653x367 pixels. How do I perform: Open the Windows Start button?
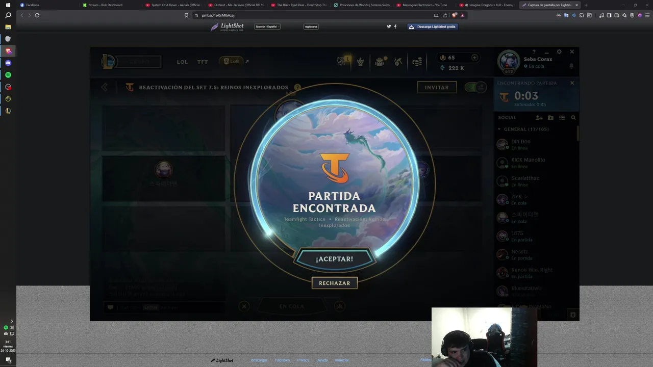8,5
